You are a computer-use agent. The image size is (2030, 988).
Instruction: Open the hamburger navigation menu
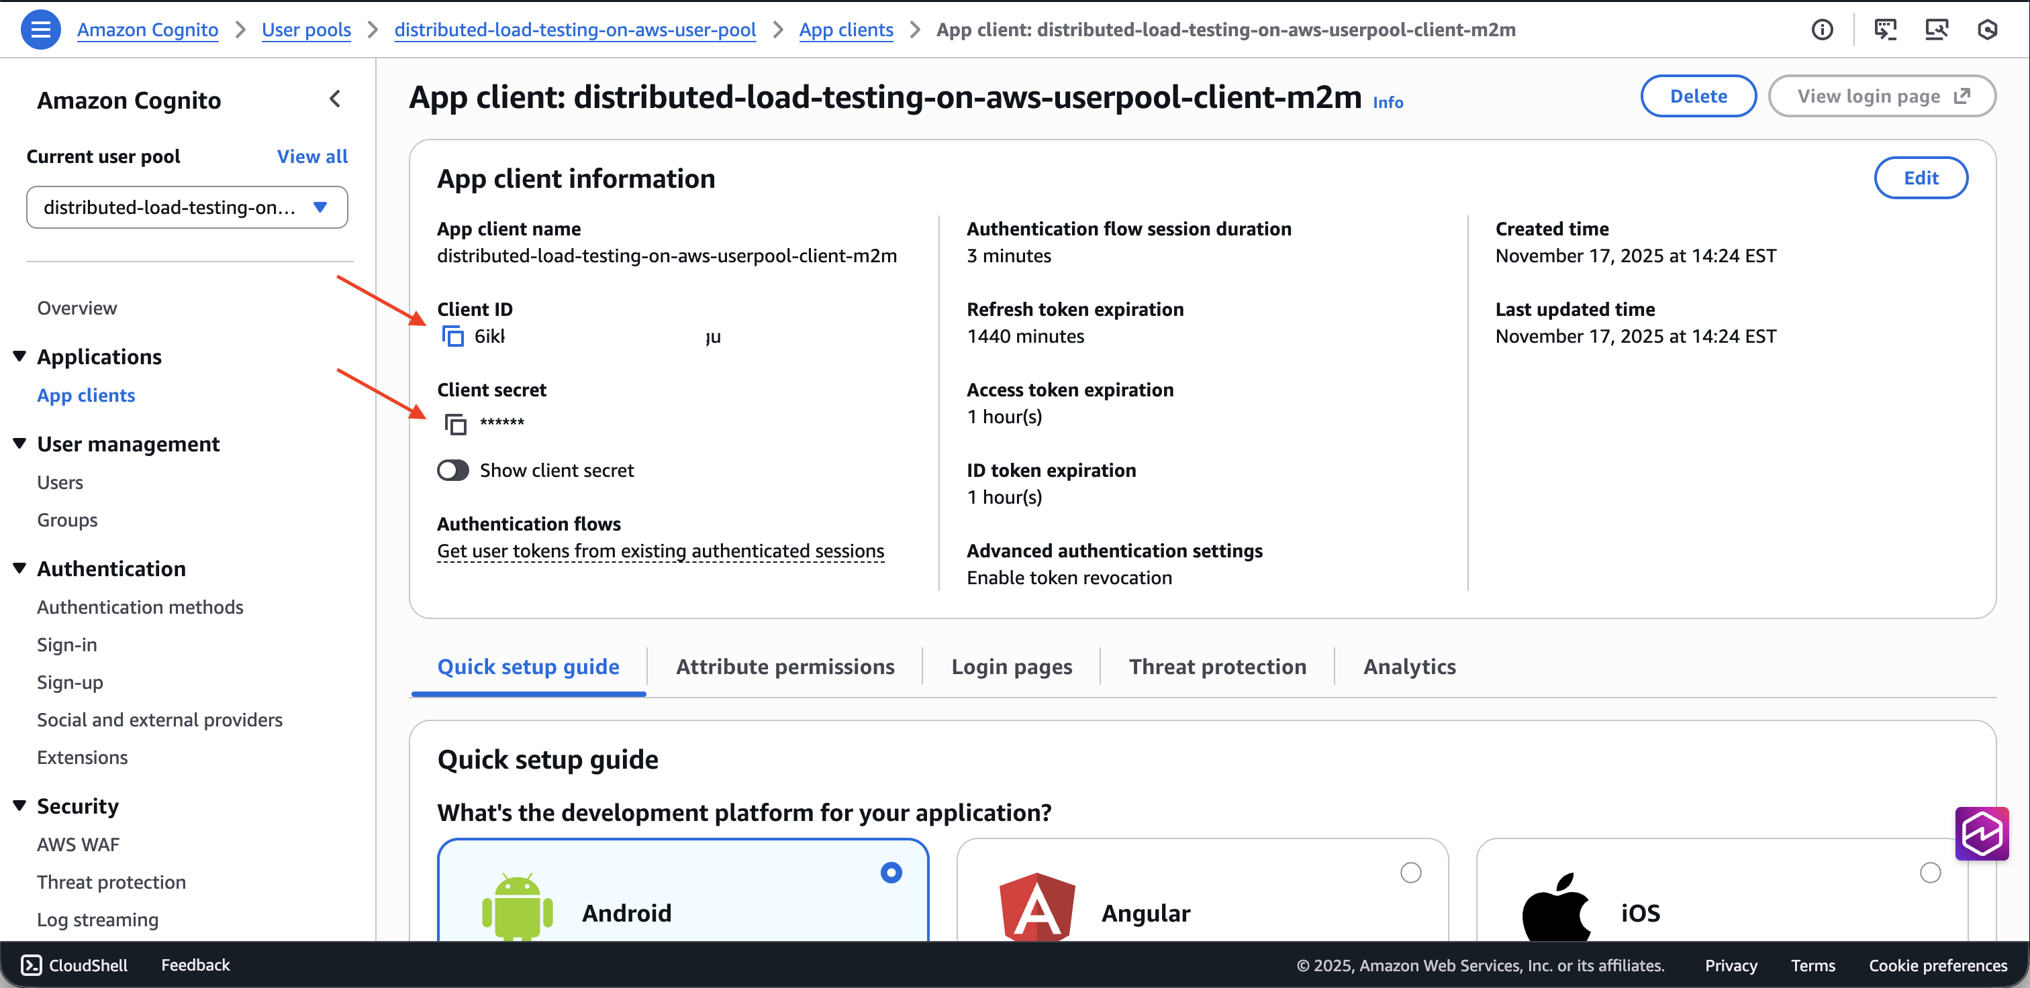coord(40,29)
